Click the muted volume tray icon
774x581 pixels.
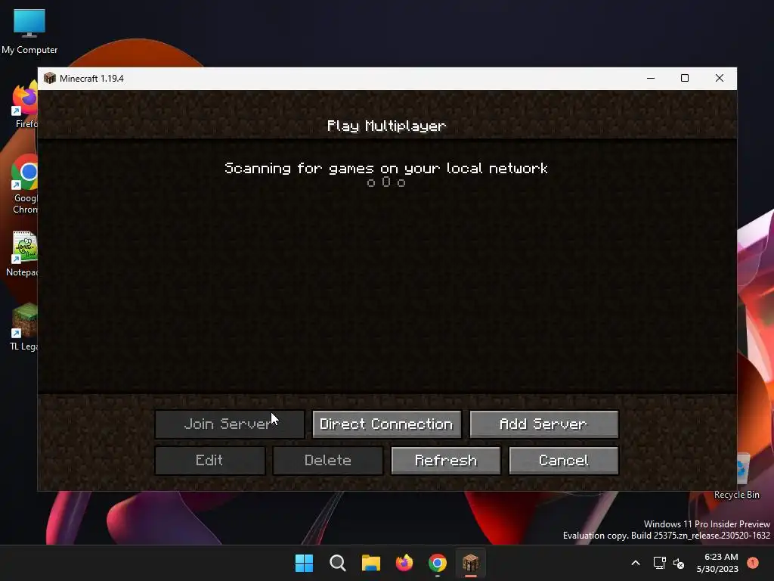point(679,563)
